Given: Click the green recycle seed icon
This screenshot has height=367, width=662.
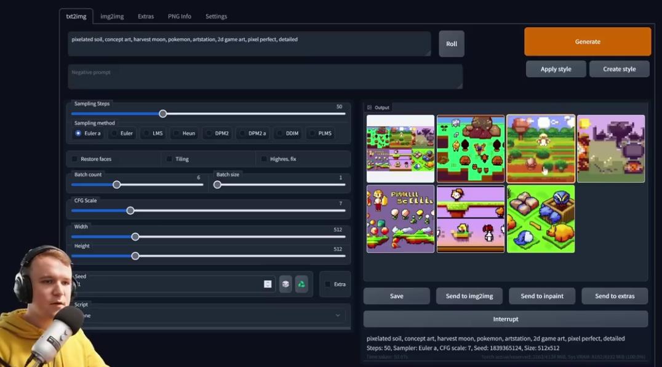Looking at the screenshot, I should pos(301,284).
